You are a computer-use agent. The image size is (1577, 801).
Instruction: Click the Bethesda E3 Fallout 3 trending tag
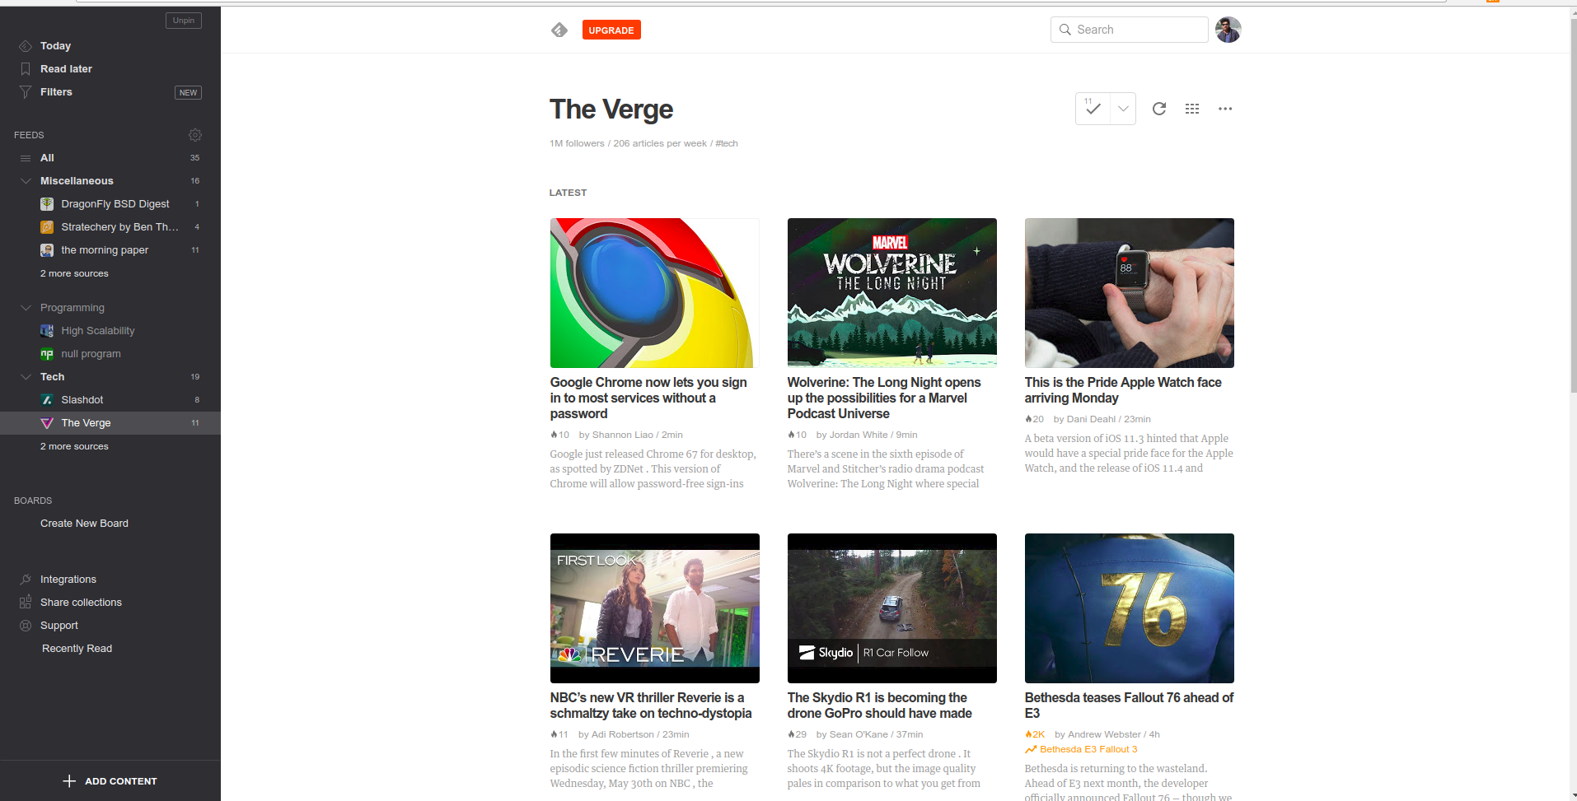1088,749
